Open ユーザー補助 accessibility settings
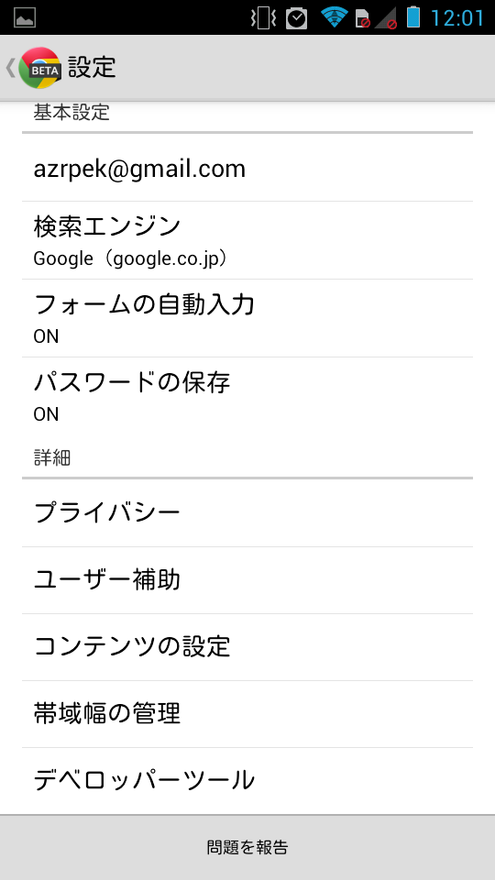 point(247,580)
